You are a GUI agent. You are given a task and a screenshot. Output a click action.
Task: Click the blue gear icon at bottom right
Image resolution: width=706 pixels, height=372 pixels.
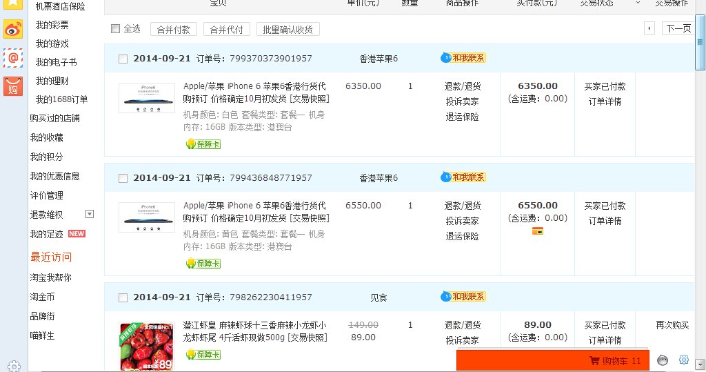684,360
